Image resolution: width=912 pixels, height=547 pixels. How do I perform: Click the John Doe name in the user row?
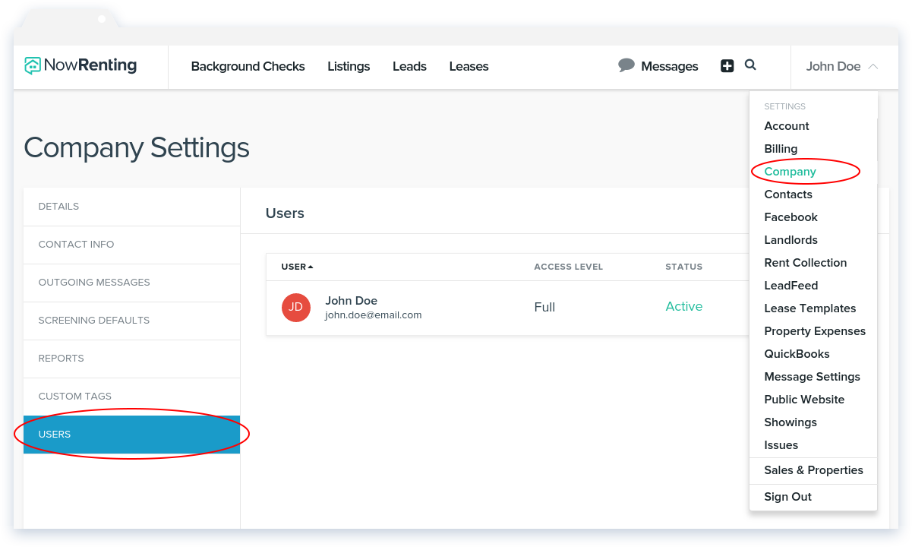(351, 301)
